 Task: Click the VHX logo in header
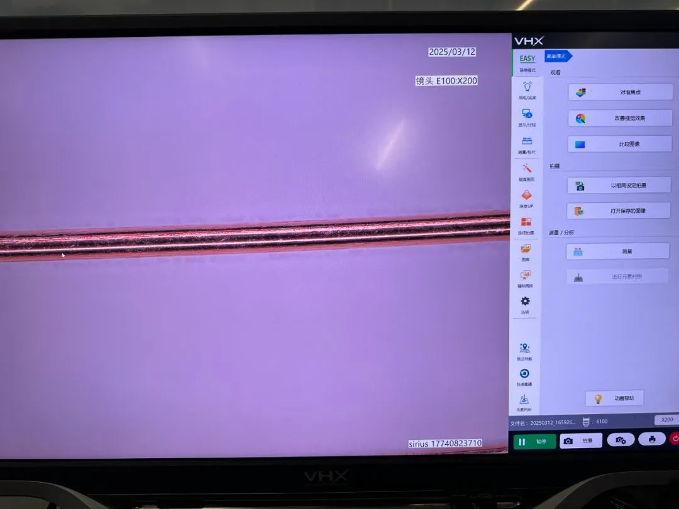pos(529,41)
